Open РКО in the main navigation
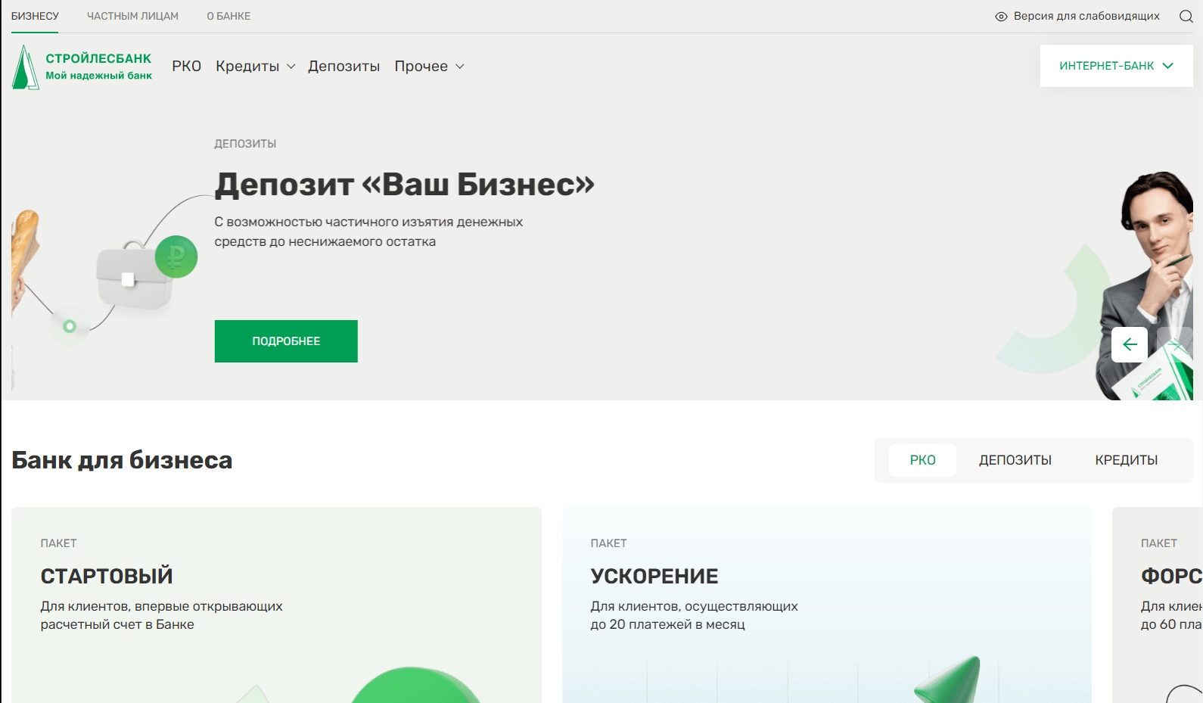This screenshot has width=1203, height=703. pyautogui.click(x=186, y=66)
